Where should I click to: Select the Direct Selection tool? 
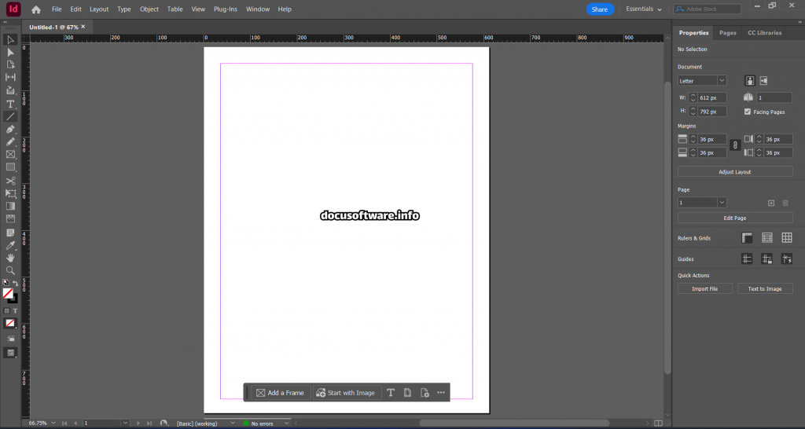pyautogui.click(x=10, y=53)
